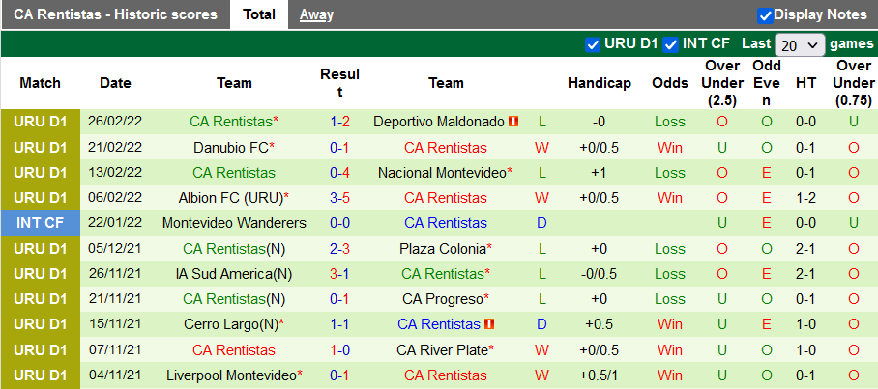Click the D result marker for 22/01/22
This screenshot has width=878, height=389.
click(x=541, y=223)
